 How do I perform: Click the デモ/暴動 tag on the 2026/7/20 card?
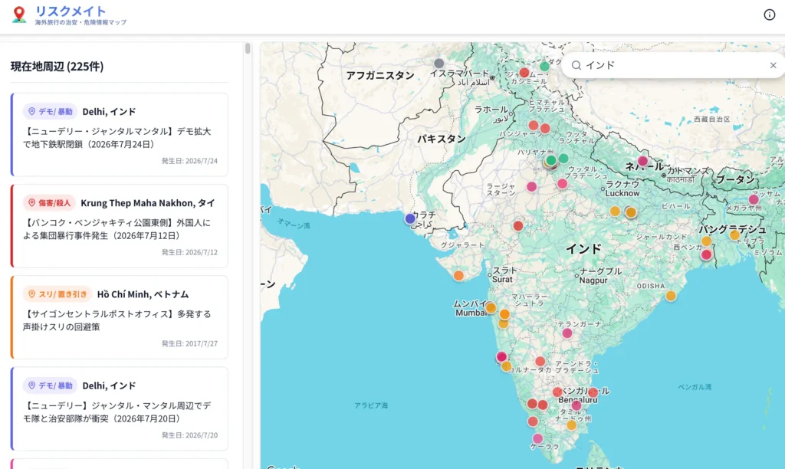point(50,385)
